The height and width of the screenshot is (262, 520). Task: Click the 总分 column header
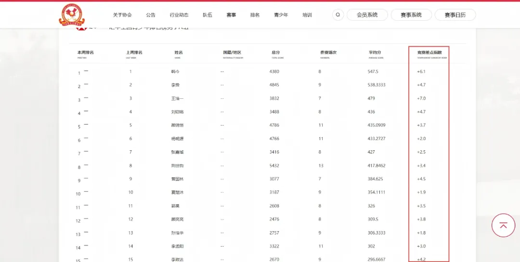276,52
